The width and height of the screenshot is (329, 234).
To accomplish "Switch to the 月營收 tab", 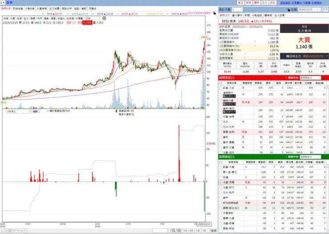I will [92, 8].
